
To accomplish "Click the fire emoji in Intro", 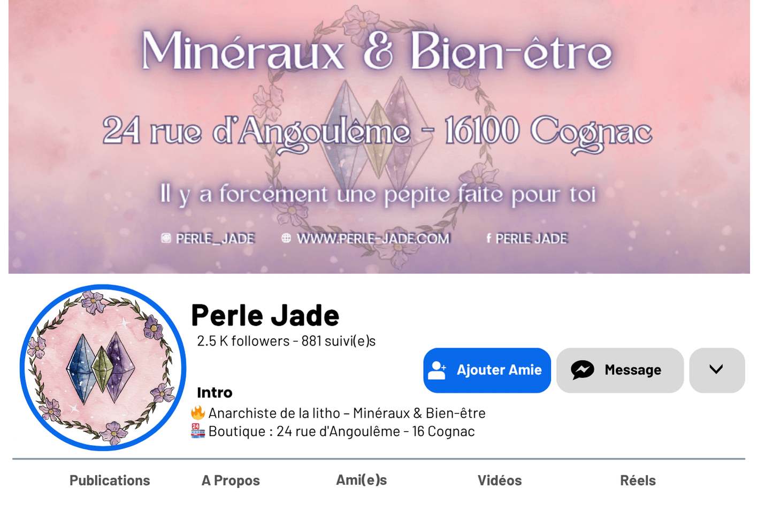I will pyautogui.click(x=198, y=412).
